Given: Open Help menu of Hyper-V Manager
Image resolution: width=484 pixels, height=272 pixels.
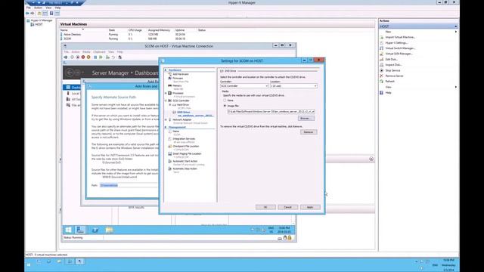Looking at the screenshot, I should coord(57,8).
